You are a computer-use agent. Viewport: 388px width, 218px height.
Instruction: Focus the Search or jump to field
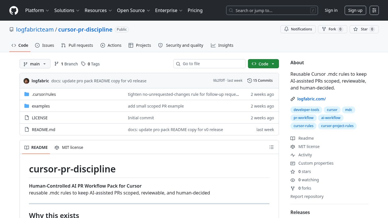click(272, 10)
